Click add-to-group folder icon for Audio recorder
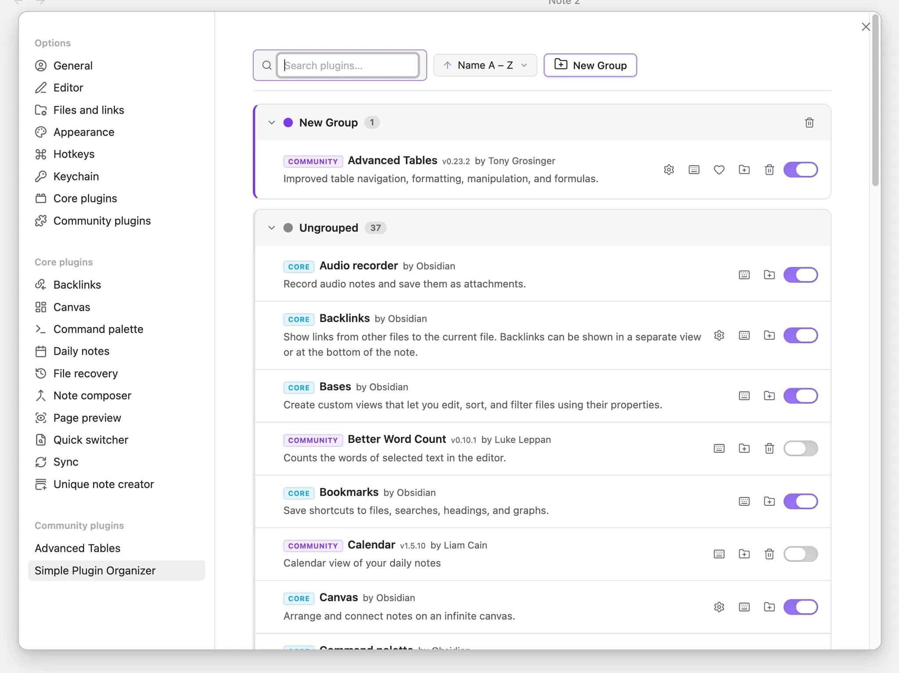 pos(769,275)
